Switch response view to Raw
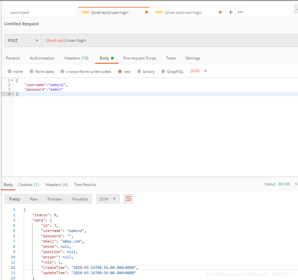Screen dimensions: 298x280 click(x=34, y=199)
